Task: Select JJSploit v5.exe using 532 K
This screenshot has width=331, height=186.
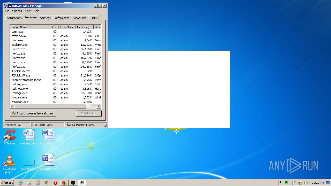Action: [x=56, y=71]
